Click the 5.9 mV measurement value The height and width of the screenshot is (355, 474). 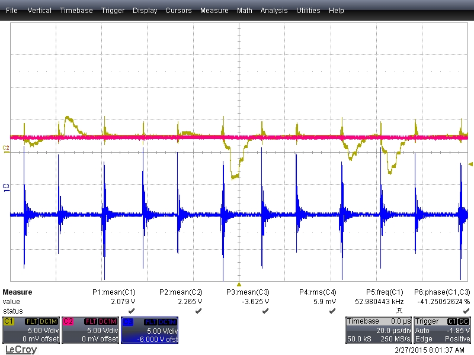click(325, 302)
